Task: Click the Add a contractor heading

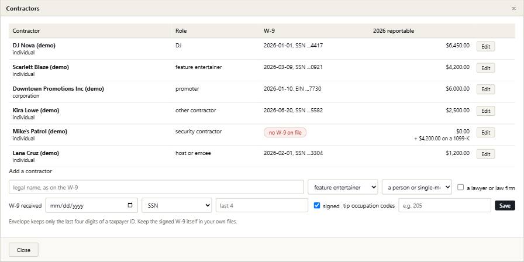Action: pos(30,171)
